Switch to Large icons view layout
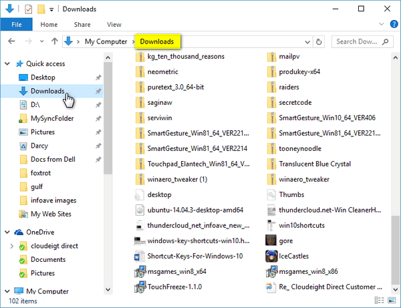 click(x=392, y=301)
